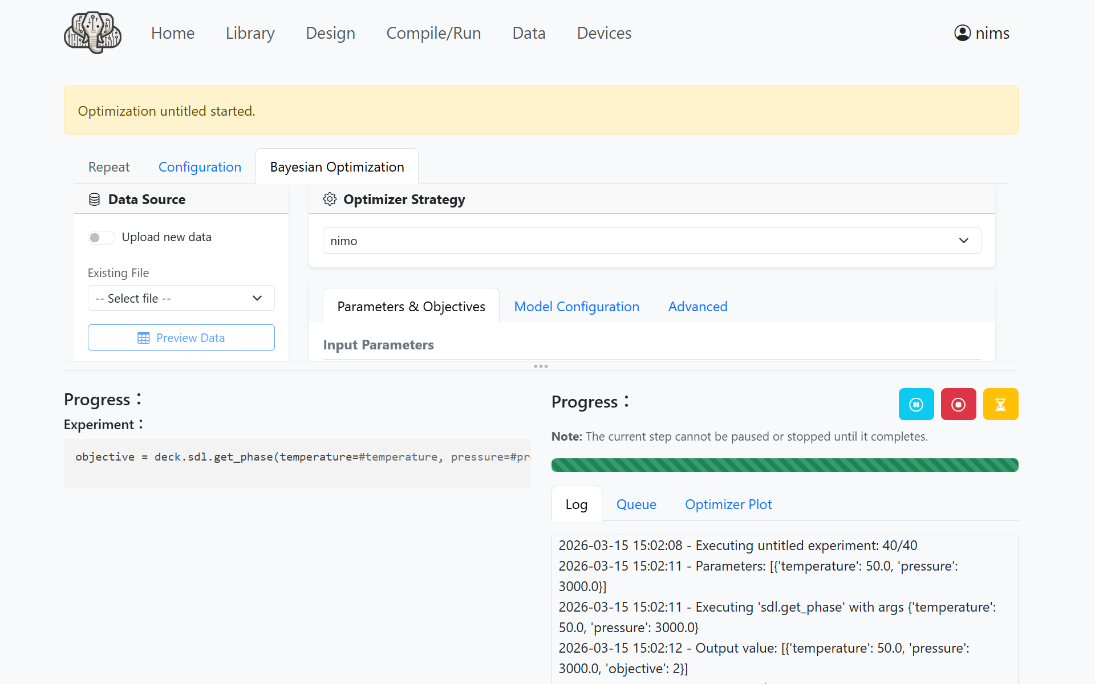Viewport: 1095px width, 684px height.
Task: Open the Advanced tab
Action: [x=697, y=307]
